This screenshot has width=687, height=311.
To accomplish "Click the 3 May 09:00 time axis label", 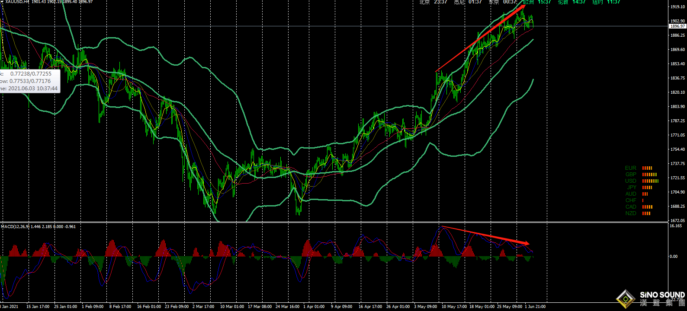I will [x=425, y=307].
